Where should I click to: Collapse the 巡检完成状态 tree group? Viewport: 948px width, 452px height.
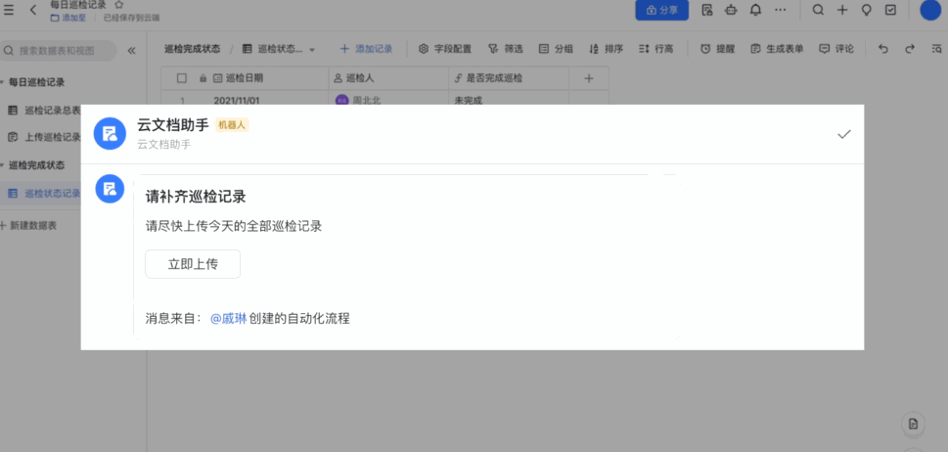tap(2, 165)
